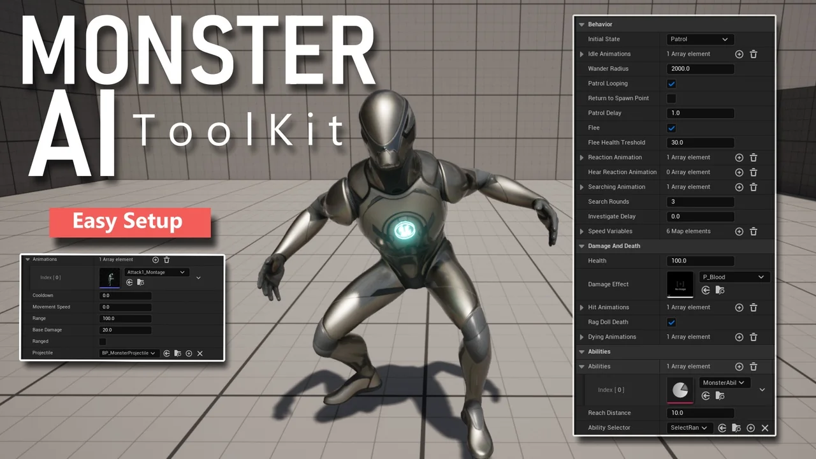Use selected asset arrow for Ability Selector
This screenshot has width=816, height=459.
pyautogui.click(x=722, y=428)
